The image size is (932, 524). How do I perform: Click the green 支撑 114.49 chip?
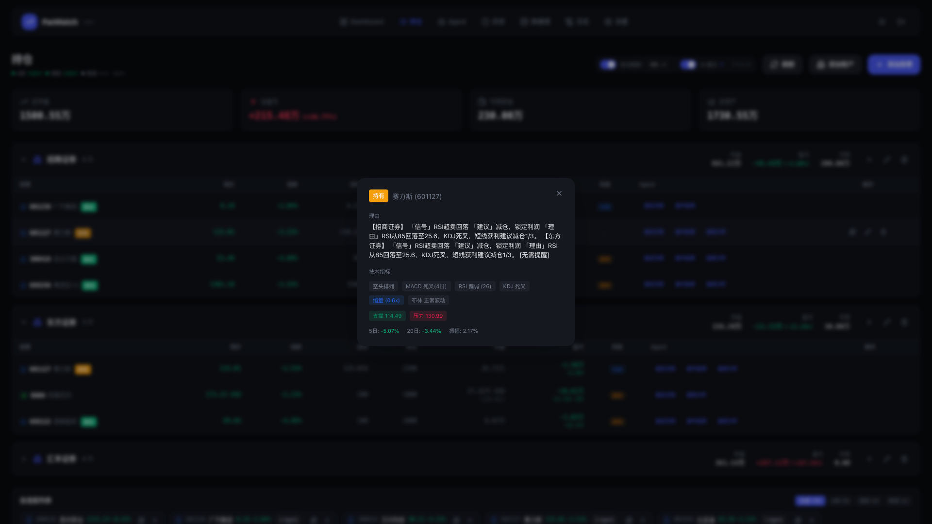pos(387,316)
